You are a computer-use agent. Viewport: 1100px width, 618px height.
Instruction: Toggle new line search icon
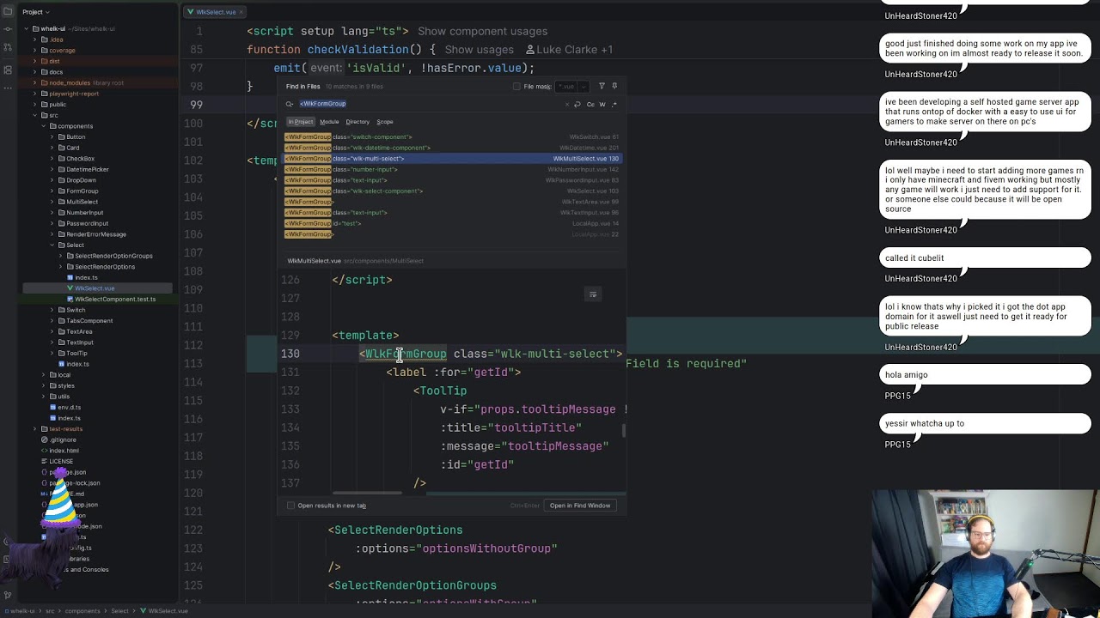point(577,105)
